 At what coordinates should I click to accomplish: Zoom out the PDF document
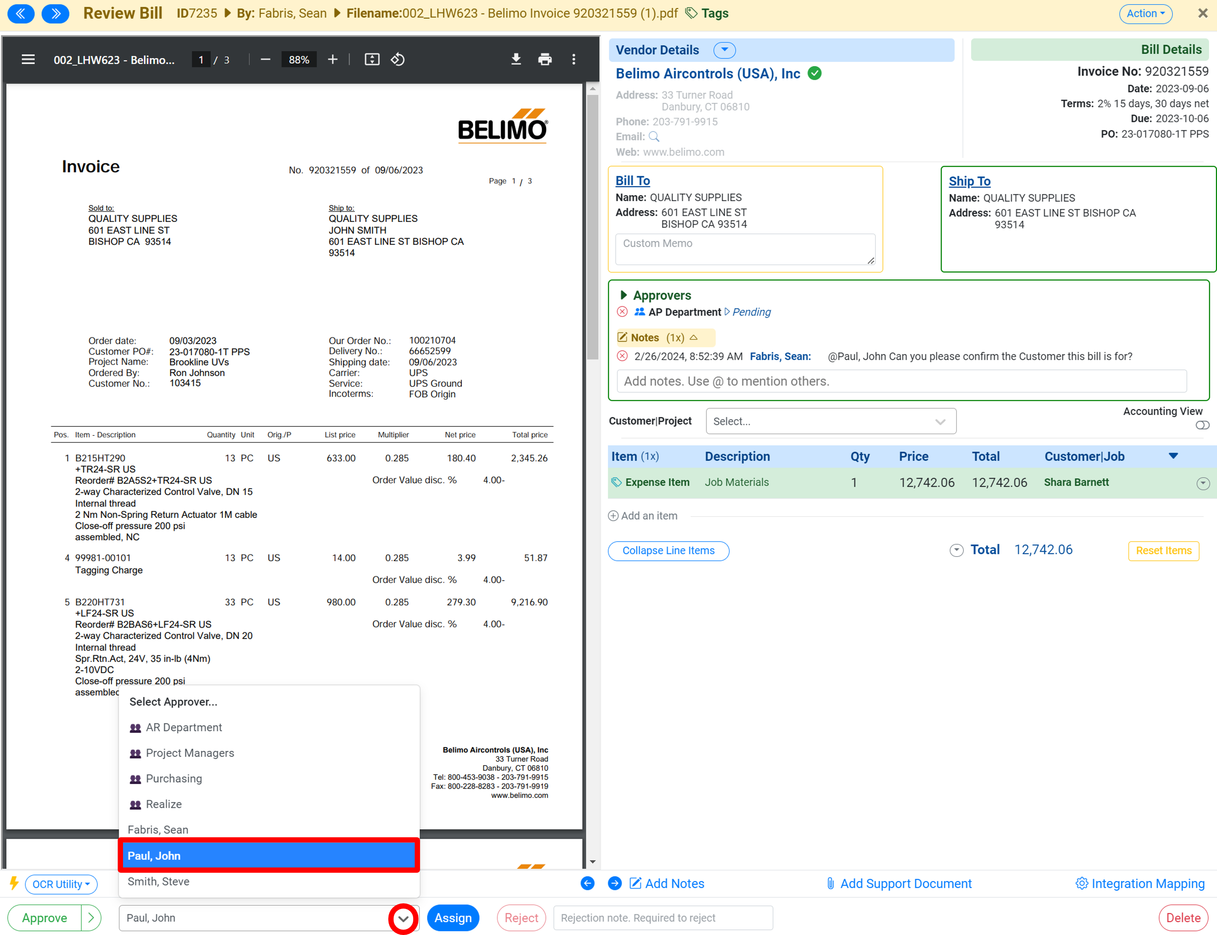[x=265, y=60]
